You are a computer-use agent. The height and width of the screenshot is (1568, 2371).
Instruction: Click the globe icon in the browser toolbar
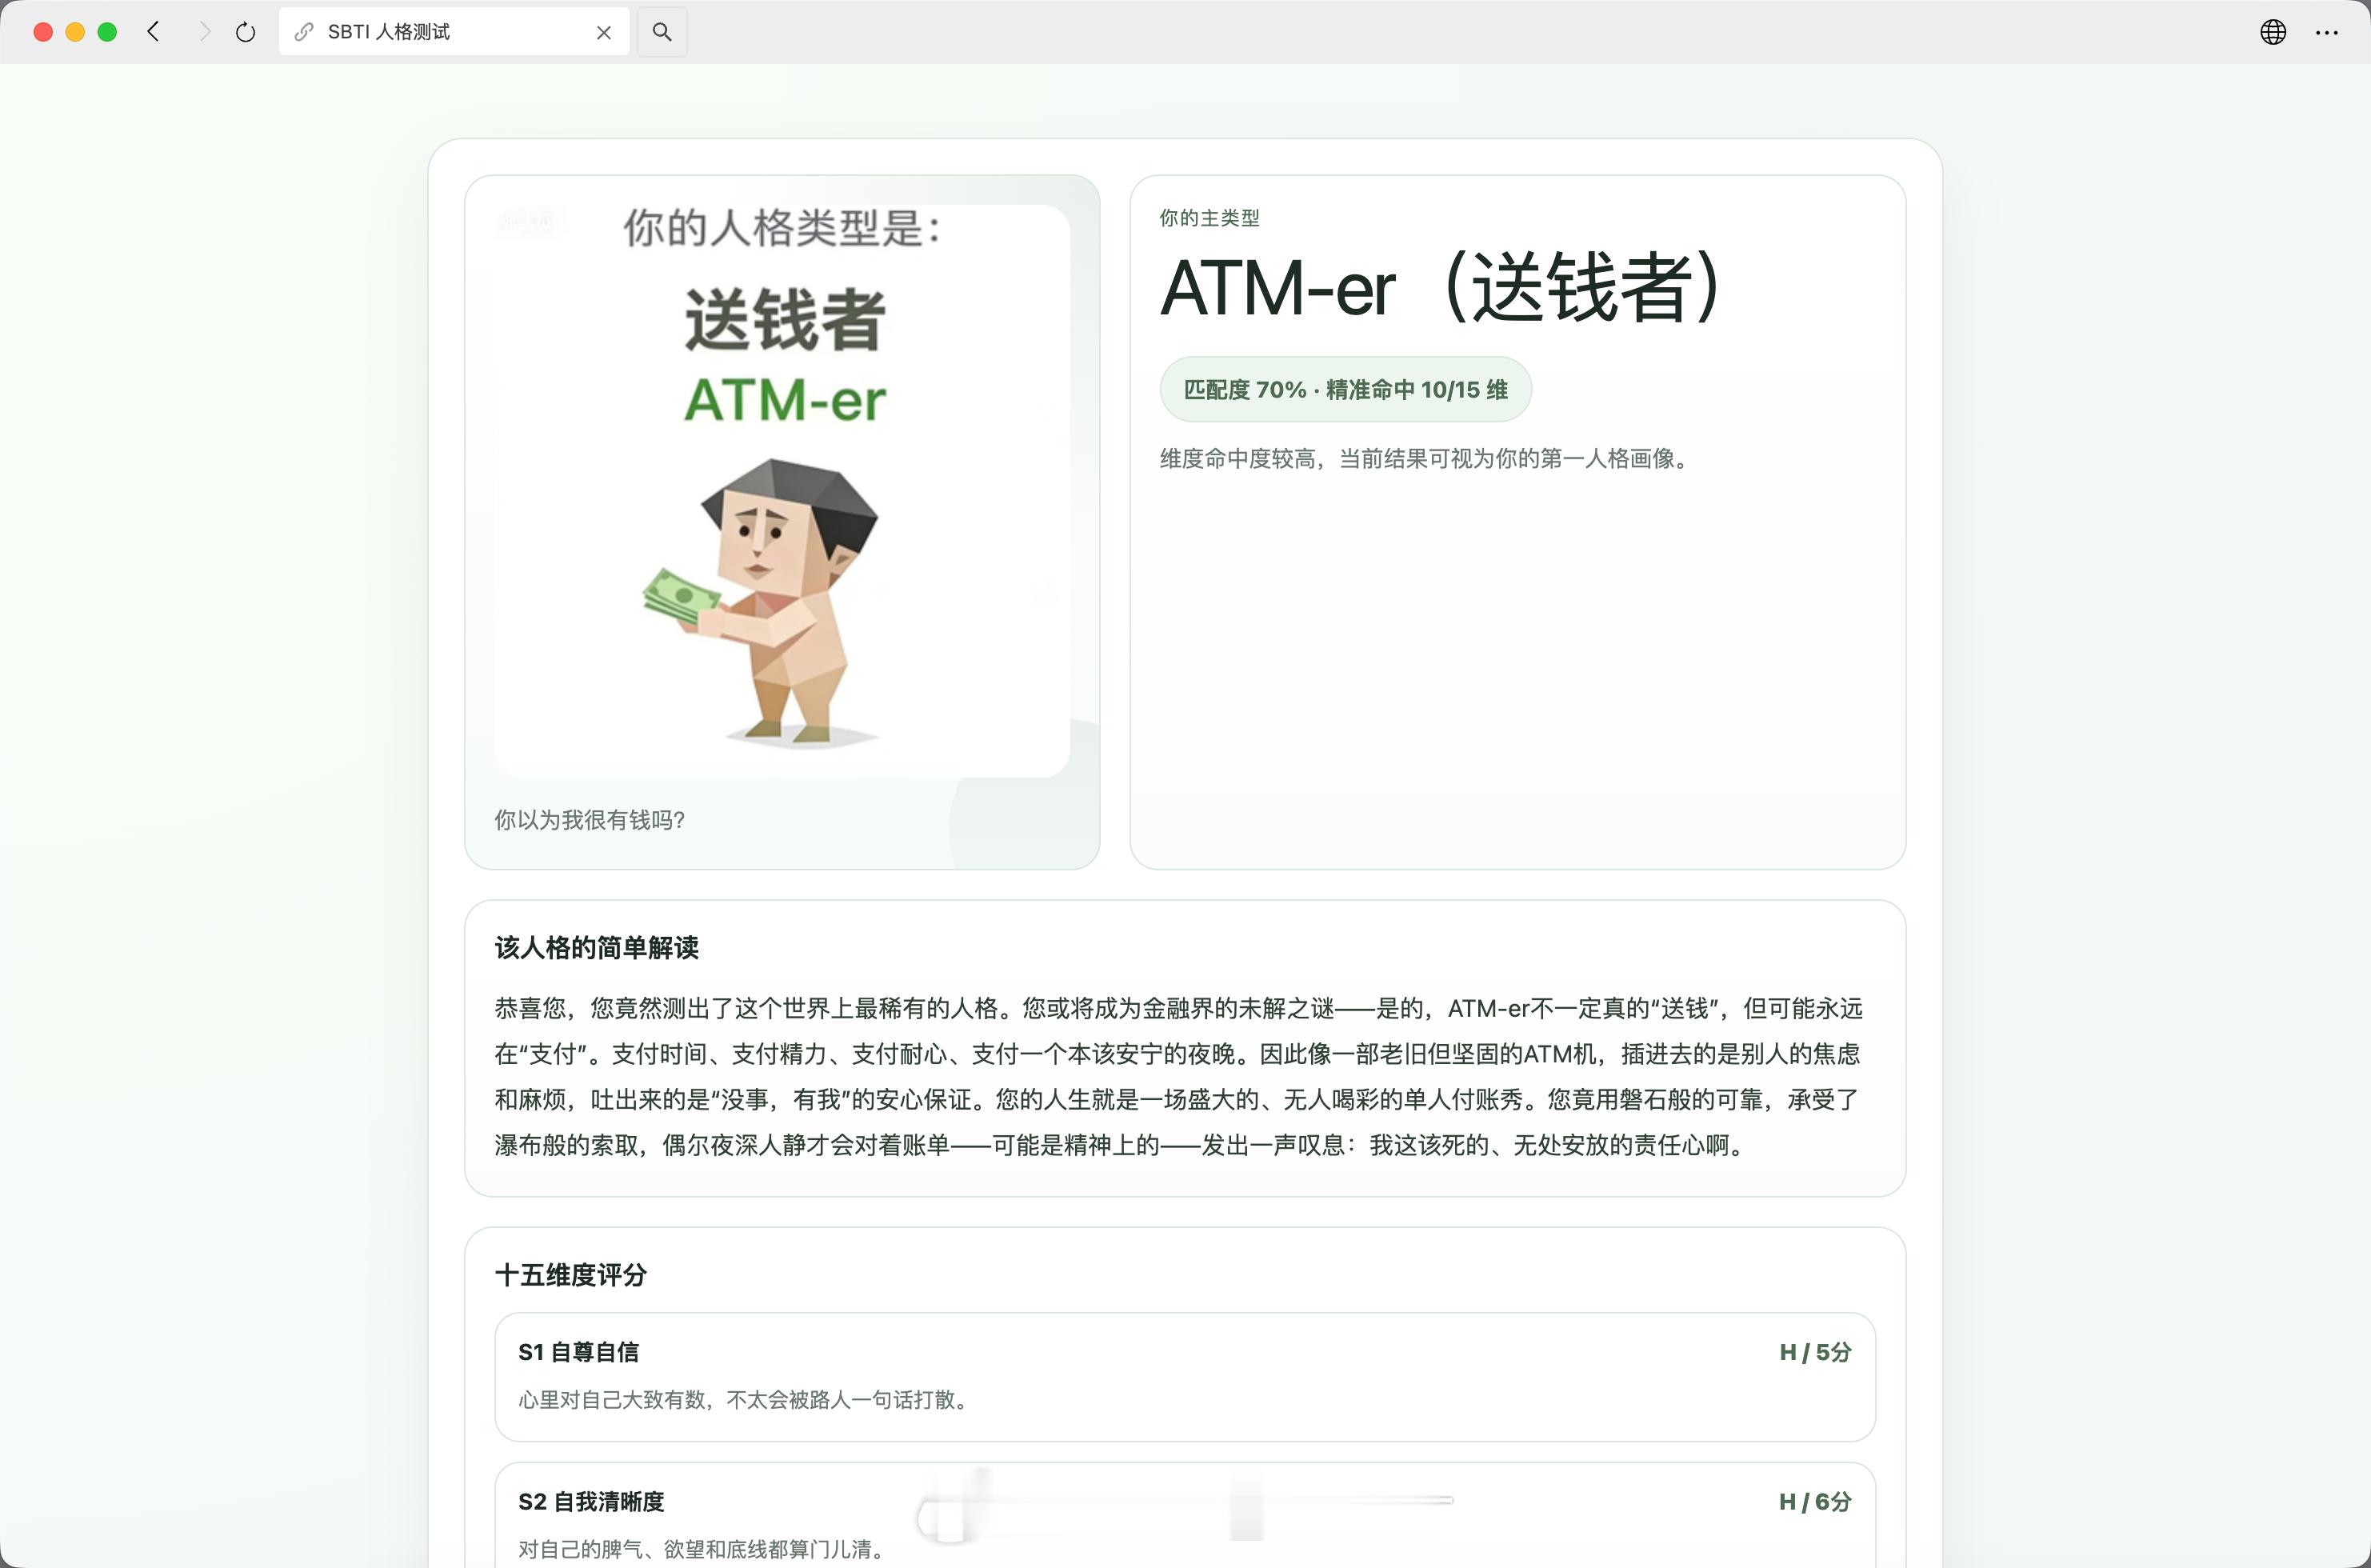coord(2273,32)
